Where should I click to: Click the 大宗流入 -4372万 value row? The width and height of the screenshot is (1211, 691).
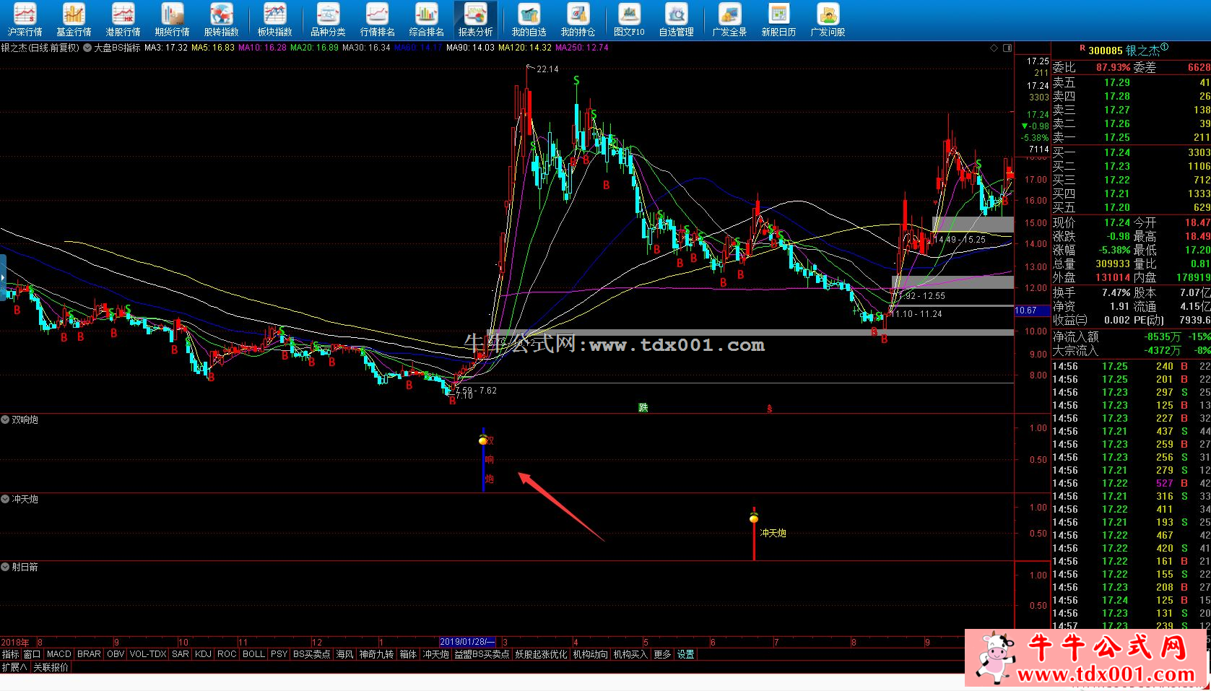coord(1131,350)
